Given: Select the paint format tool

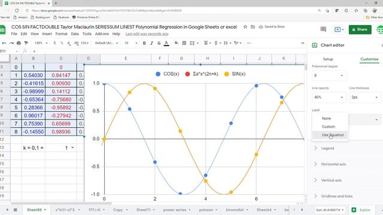Looking at the screenshot, I should point(26,43).
